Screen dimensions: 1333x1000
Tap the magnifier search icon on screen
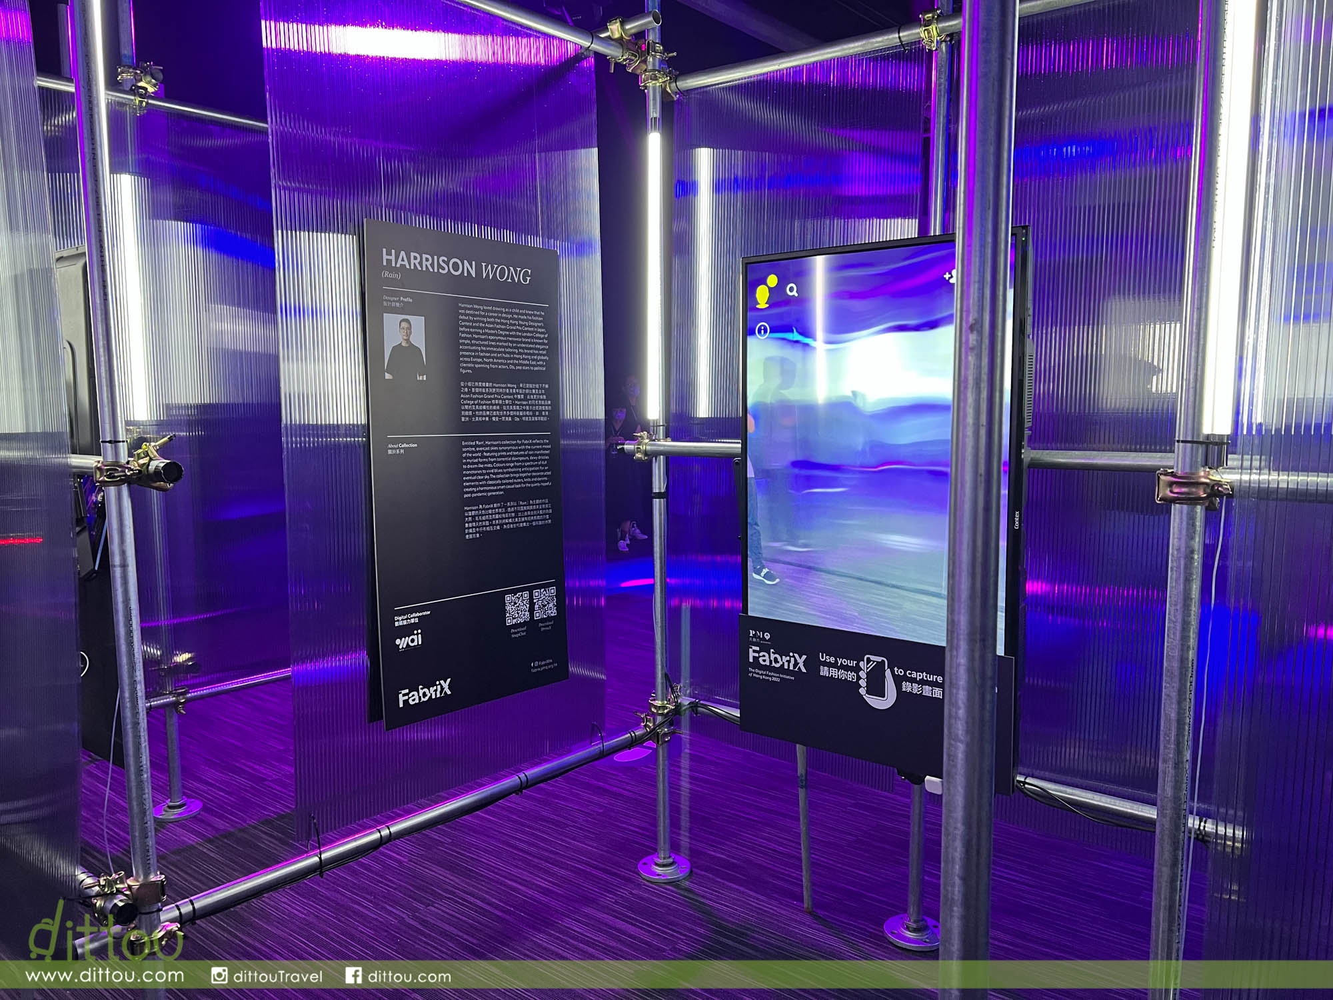tap(792, 290)
